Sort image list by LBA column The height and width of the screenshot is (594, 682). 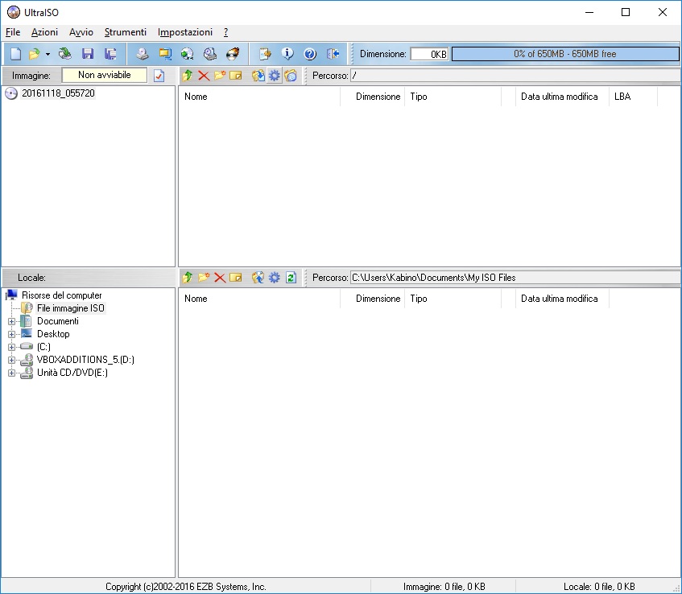tap(633, 97)
